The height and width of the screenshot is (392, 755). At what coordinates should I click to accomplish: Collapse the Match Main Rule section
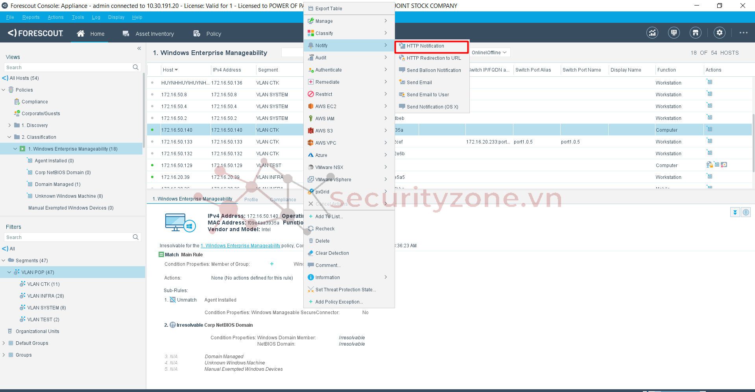pyautogui.click(x=161, y=255)
